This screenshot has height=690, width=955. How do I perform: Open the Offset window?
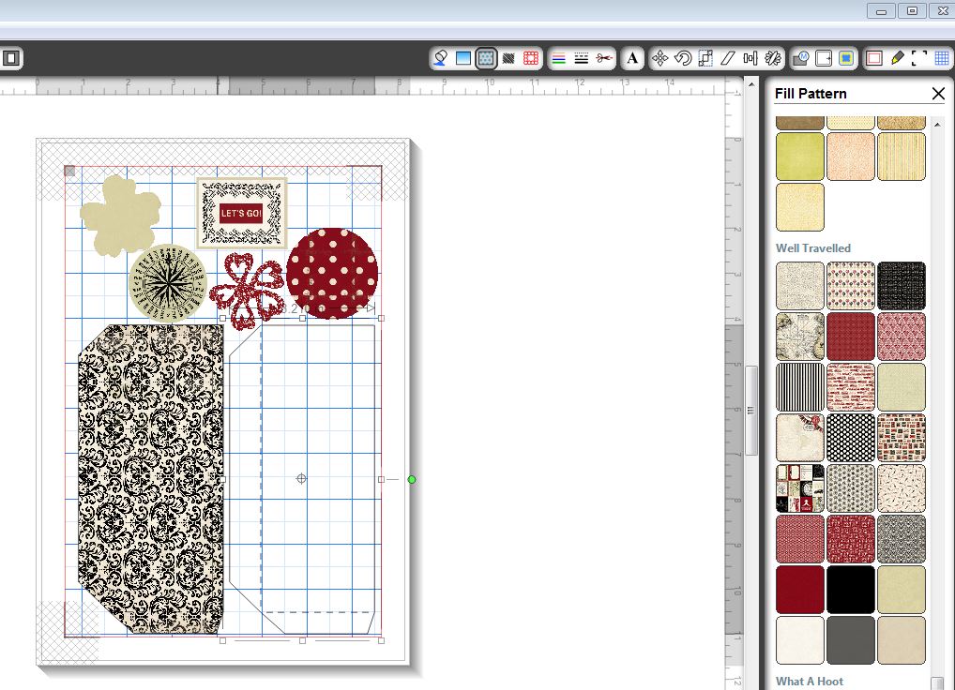(824, 58)
